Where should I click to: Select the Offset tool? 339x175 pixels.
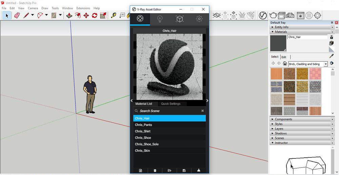pos(78,15)
